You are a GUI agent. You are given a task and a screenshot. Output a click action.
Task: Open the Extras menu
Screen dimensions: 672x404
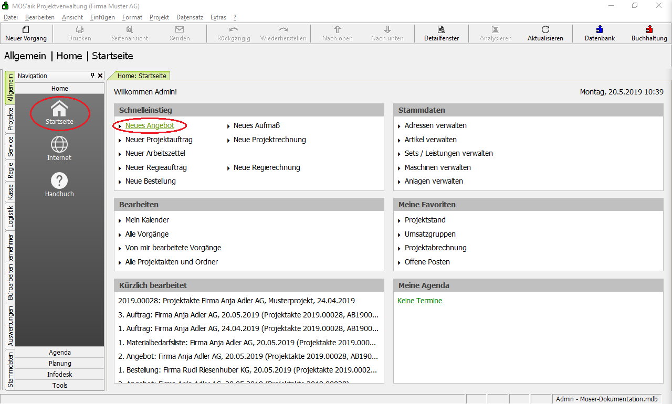(218, 17)
